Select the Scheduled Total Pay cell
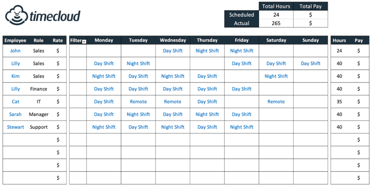Viewport: 372px width, 186px height. (x=311, y=15)
